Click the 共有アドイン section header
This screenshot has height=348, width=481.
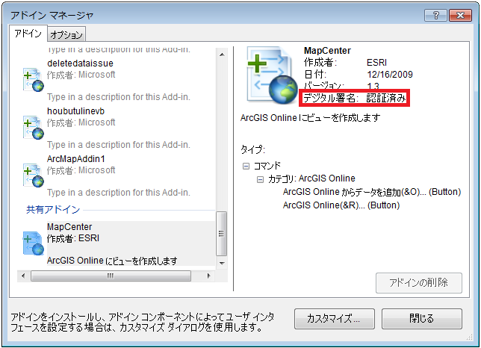point(53,210)
